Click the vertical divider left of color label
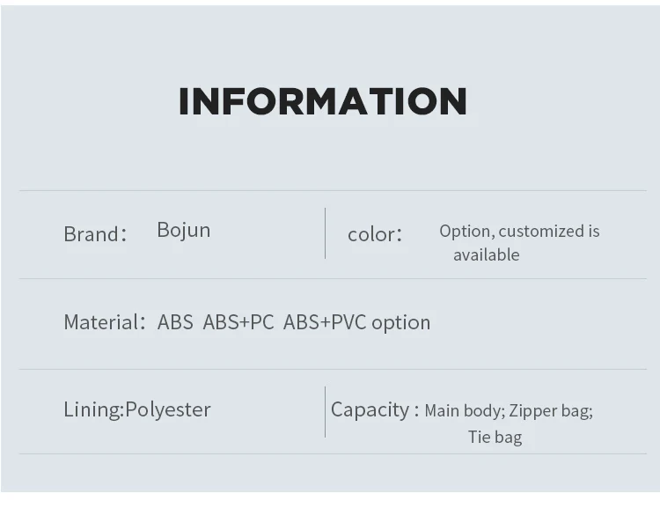 [325, 233]
